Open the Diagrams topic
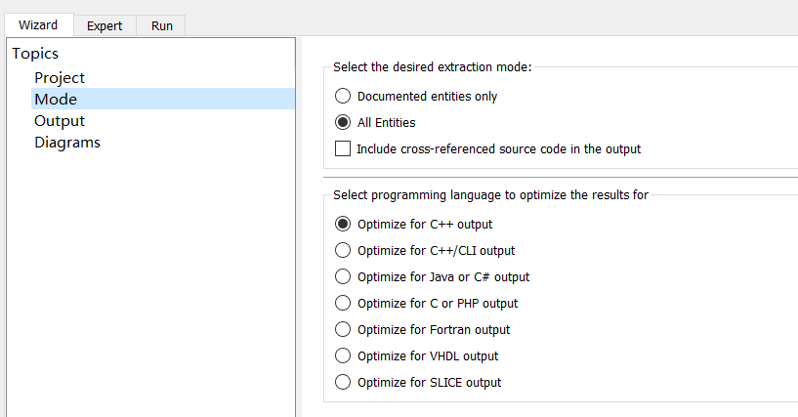Screen dimensions: 798x417 (x=67, y=142)
